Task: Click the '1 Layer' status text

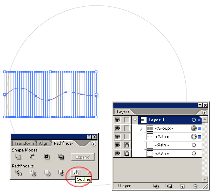Action: [124, 186]
